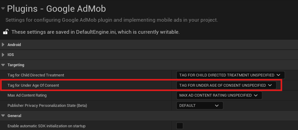Open Tag for Child Directed Treatment dropdown
Screen dimensions: 298x130
[230, 75]
